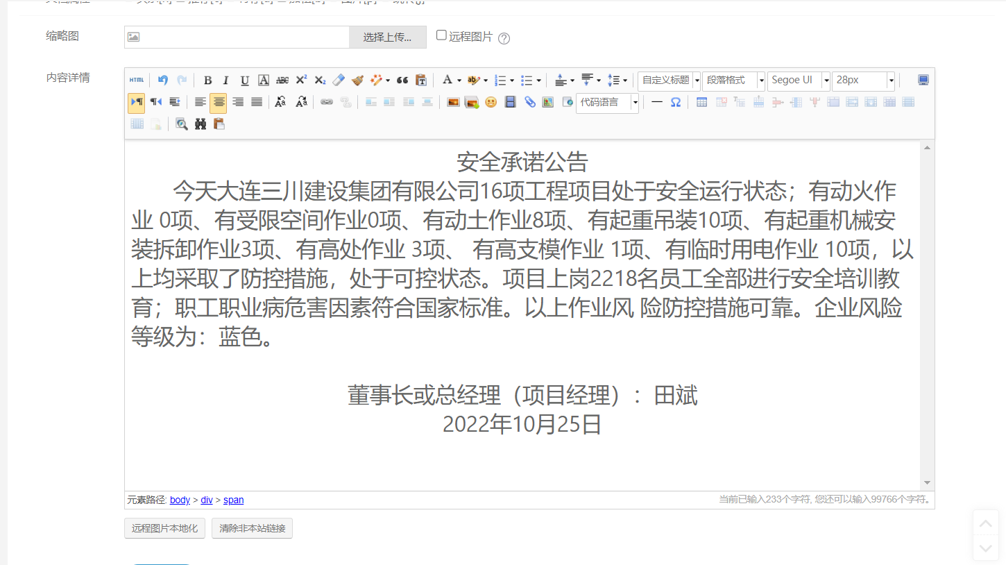Viewport: 1006px width, 565px height.
Task: Insert a table
Action: coord(701,102)
